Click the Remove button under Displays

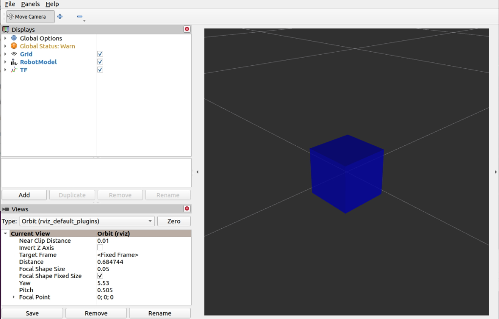click(120, 195)
